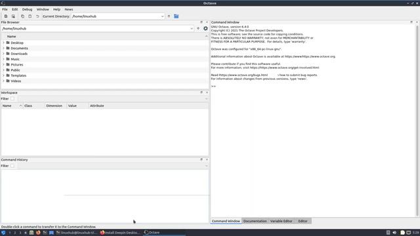The height and width of the screenshot is (236, 420).
Task: Sort workspace by Dimension column
Action: click(56, 106)
